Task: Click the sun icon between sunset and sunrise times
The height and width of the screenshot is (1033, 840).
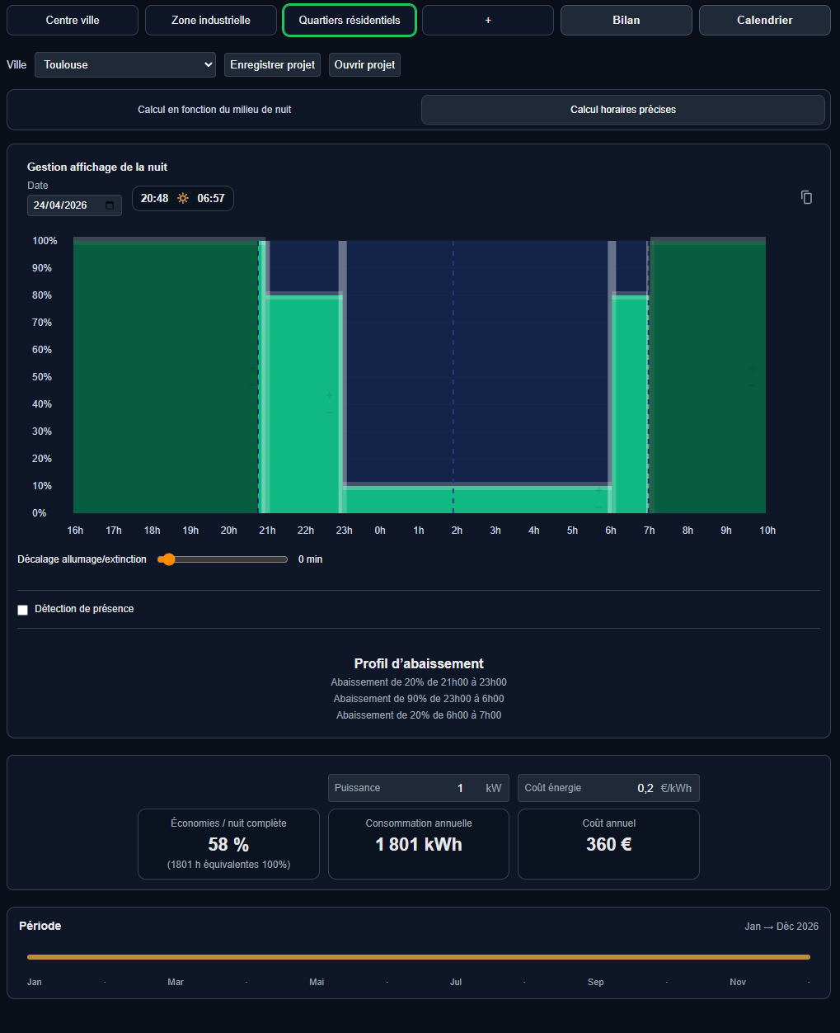Action: [183, 198]
